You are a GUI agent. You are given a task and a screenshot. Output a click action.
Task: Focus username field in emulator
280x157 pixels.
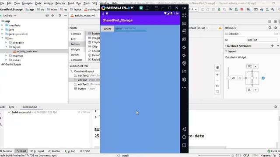[x=130, y=28]
